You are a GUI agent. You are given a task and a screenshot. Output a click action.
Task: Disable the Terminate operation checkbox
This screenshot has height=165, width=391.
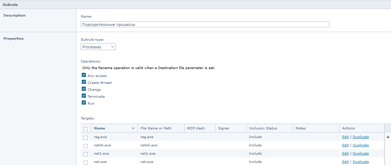pos(84,96)
